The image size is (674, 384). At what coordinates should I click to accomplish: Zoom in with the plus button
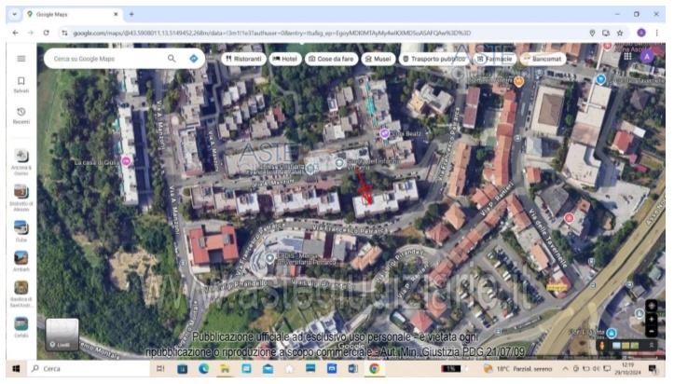point(652,318)
